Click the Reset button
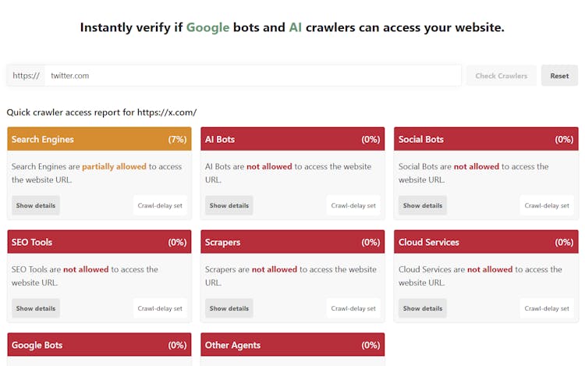585x366 pixels. (x=559, y=76)
